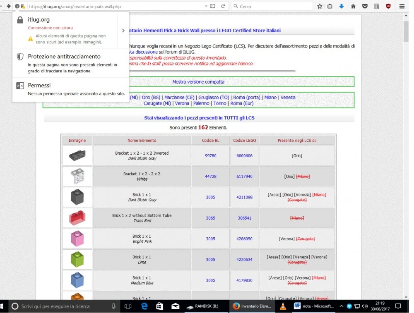
Task: Open the Torino store link
Action: click(x=220, y=103)
